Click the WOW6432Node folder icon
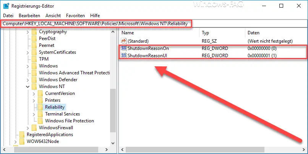 [x=22, y=141]
